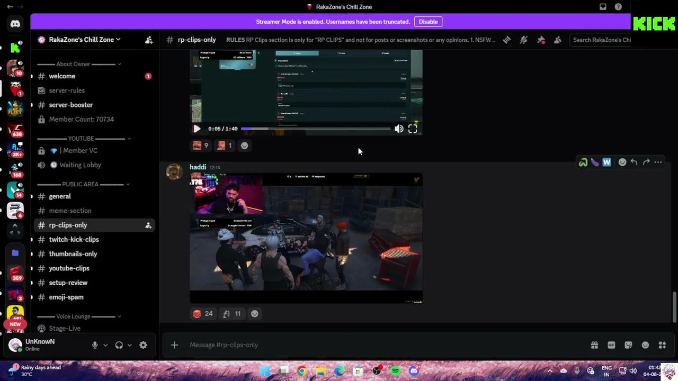
Task: Show hidden system tray icons
Action: (x=550, y=371)
